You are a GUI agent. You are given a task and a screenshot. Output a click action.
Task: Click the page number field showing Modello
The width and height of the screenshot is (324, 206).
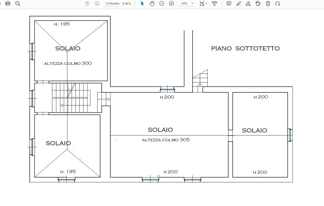coord(113,4)
